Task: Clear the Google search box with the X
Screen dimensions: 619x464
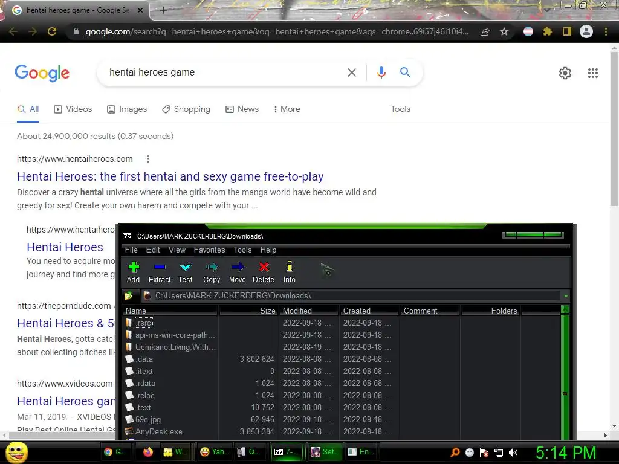Action: pyautogui.click(x=352, y=72)
